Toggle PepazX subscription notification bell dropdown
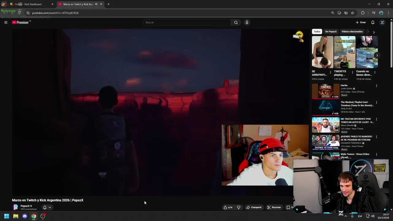 click(47, 207)
